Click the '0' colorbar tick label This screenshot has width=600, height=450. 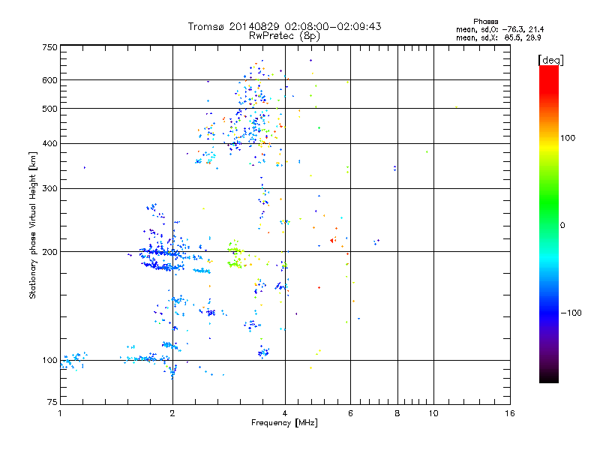click(x=562, y=226)
